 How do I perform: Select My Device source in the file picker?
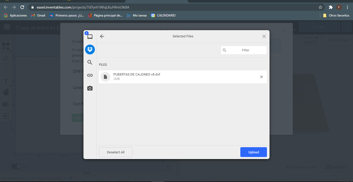(90, 36)
